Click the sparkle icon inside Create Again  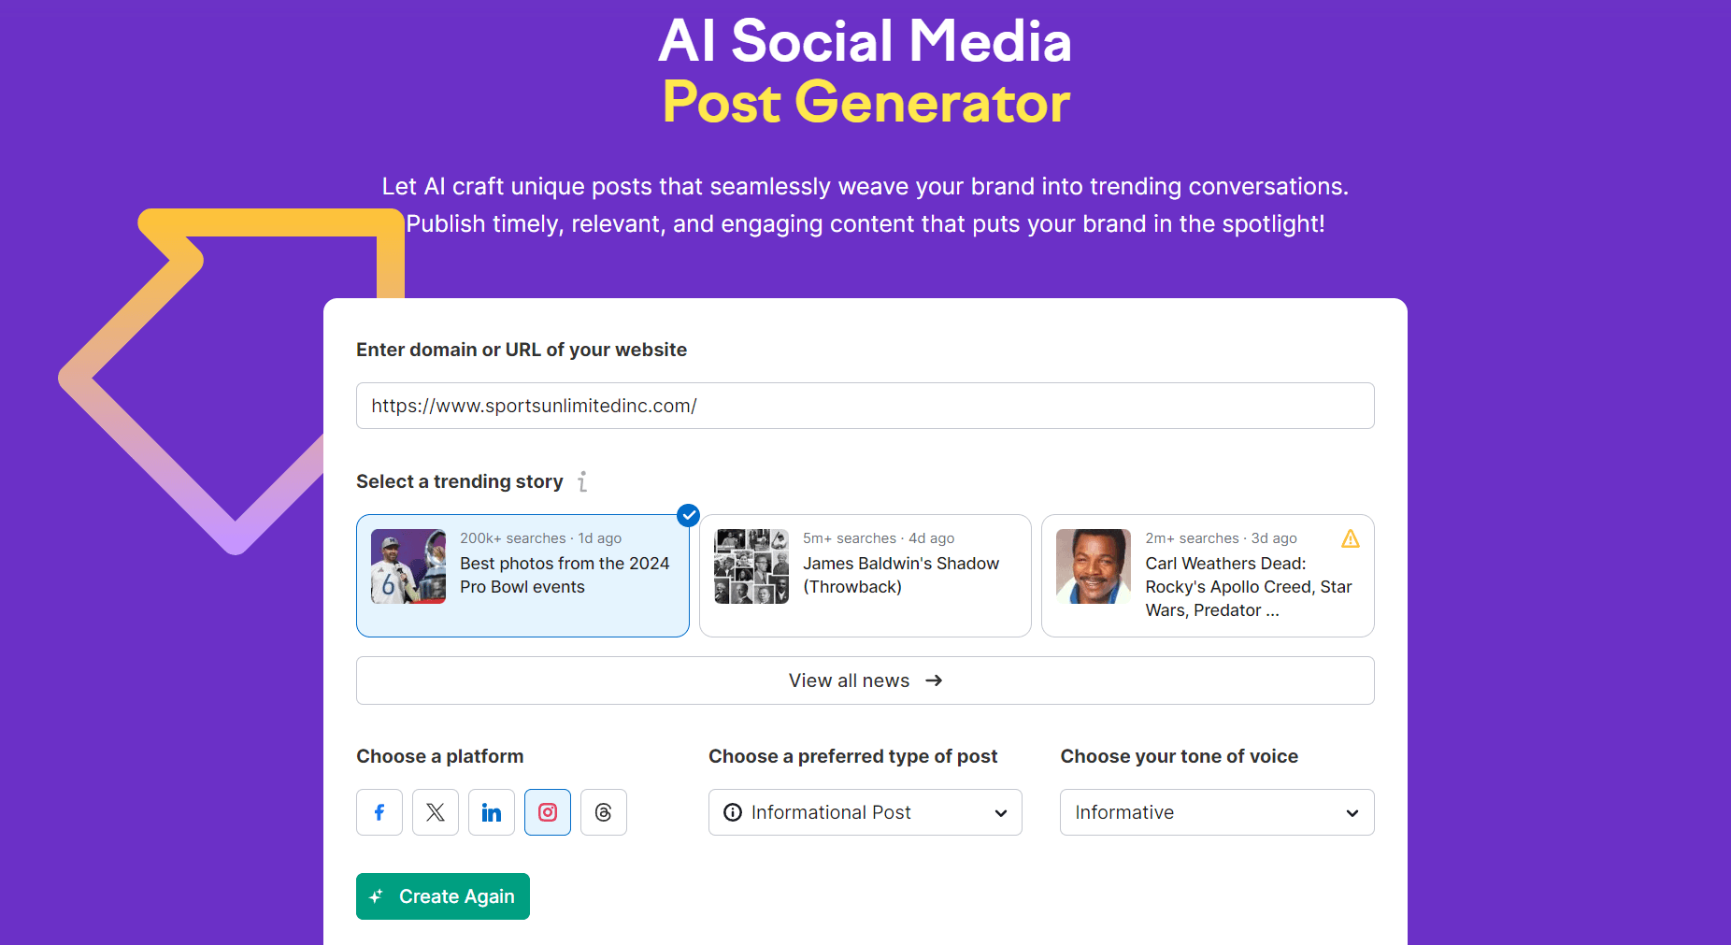pos(377,895)
